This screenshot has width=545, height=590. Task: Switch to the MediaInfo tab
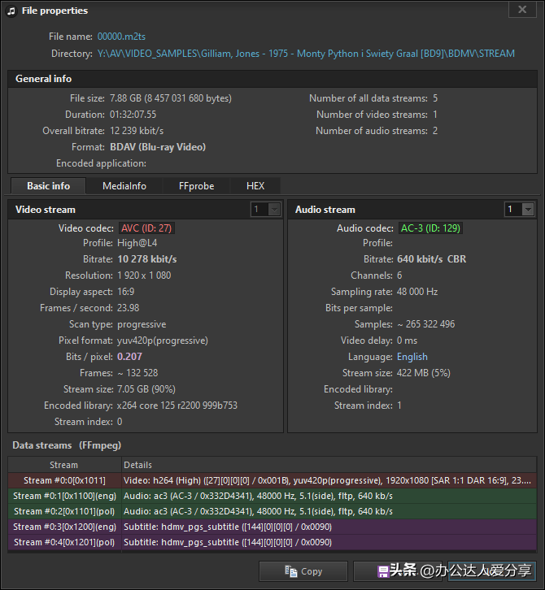(124, 186)
